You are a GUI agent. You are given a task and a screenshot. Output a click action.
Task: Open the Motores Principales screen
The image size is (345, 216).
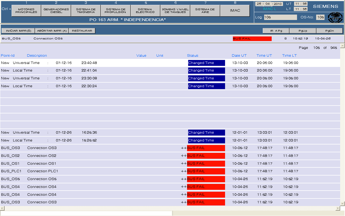coord(26,11)
